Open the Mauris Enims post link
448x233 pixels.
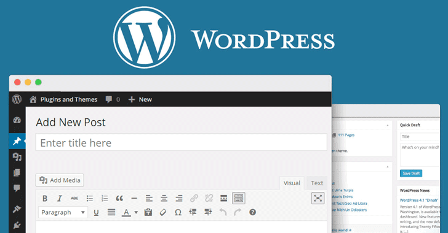[x=342, y=197]
